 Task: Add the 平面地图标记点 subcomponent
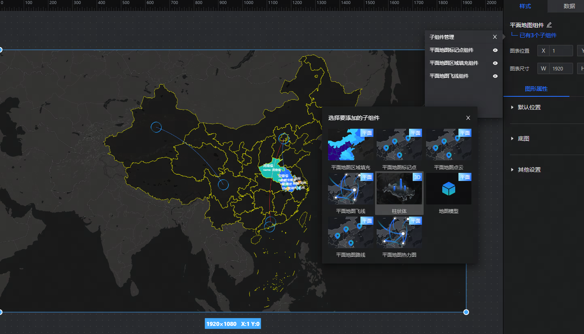coord(399,145)
